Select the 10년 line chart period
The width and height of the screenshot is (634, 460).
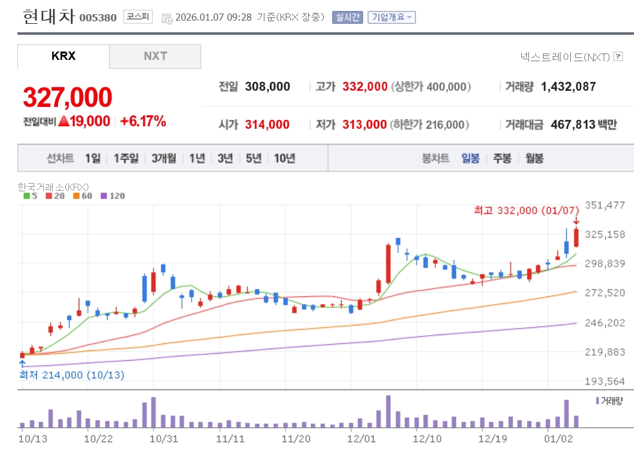point(284,158)
